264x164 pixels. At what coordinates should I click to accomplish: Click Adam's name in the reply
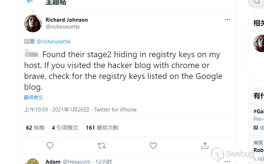click(53, 161)
